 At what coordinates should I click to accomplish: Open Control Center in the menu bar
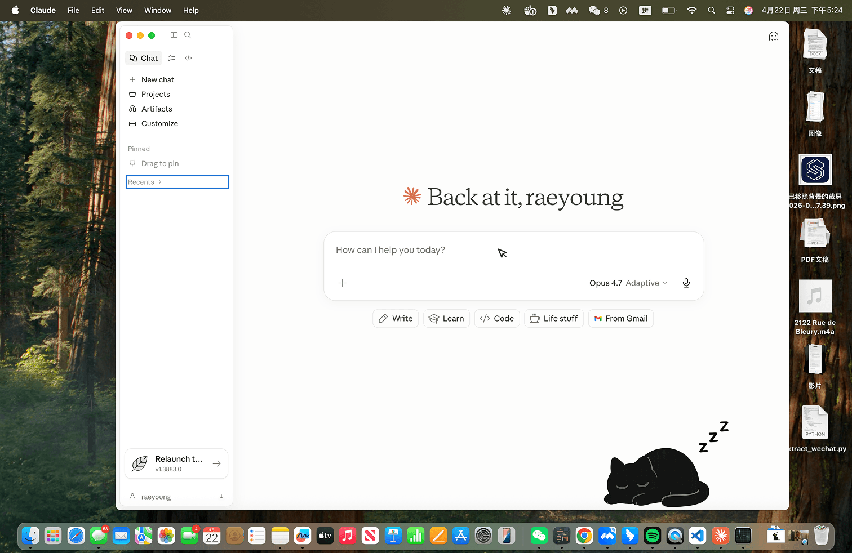(730, 10)
